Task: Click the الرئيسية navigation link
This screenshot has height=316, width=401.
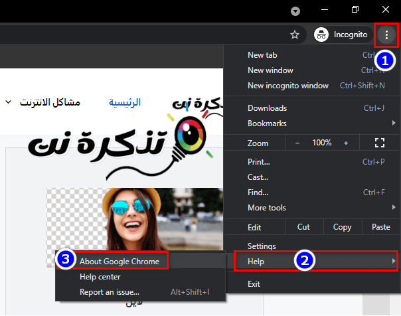Action: (125, 102)
